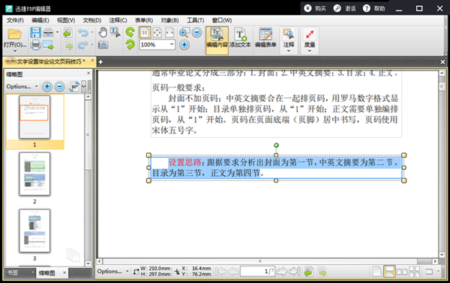
Task: Open the 注释(C) menu
Action: pyautogui.click(x=118, y=20)
